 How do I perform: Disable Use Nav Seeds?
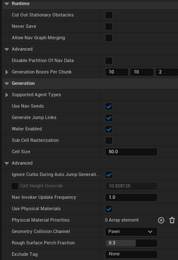(x=109, y=106)
